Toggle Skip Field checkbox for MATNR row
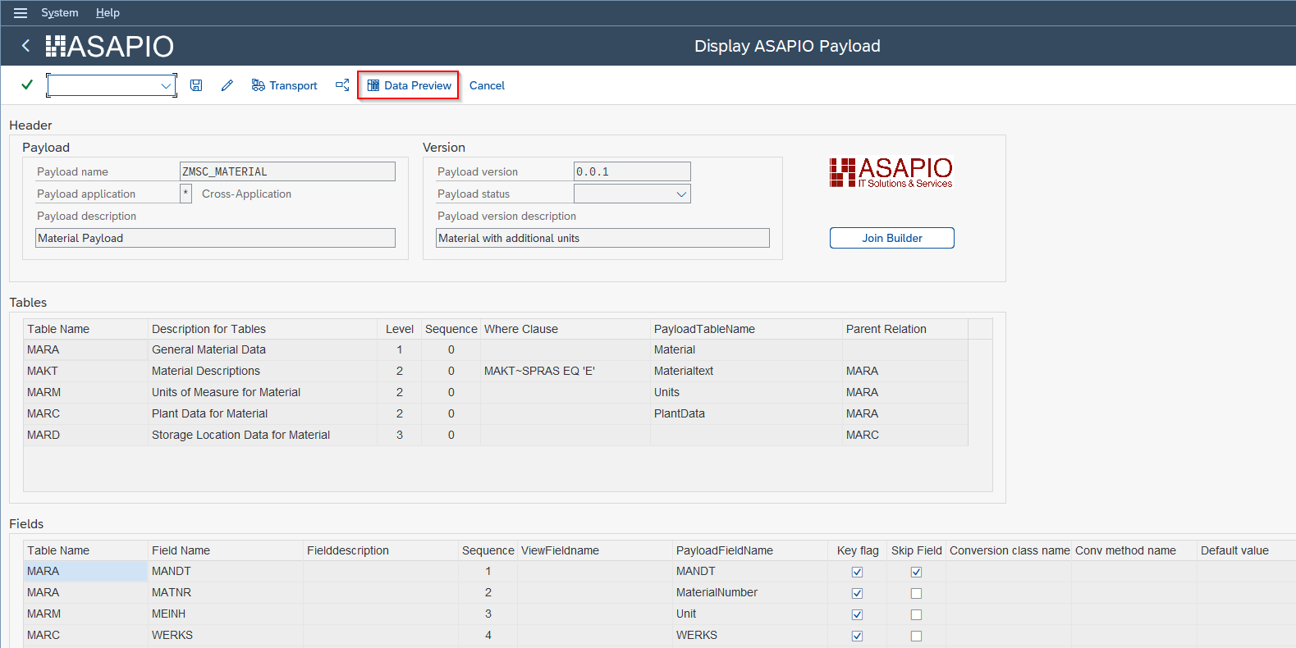1296x648 pixels. pos(916,593)
